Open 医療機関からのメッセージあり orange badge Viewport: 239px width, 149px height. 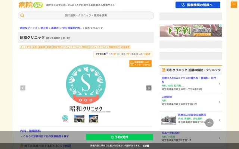pos(140,63)
